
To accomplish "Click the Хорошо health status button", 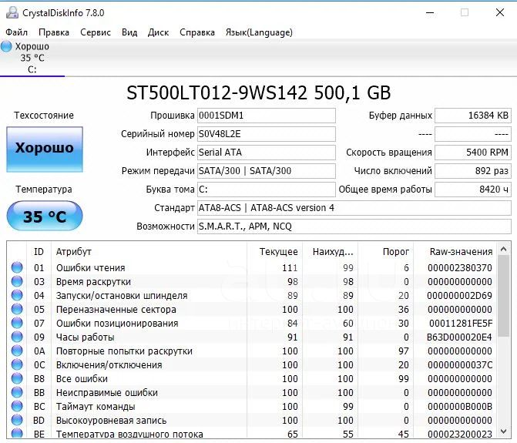I will [45, 149].
